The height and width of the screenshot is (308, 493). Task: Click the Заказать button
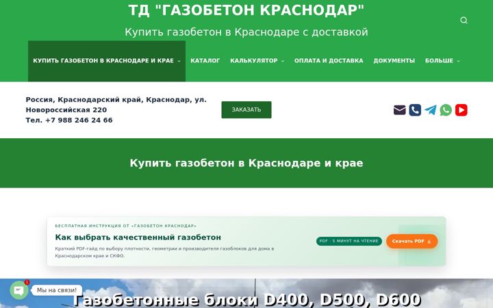point(246,110)
